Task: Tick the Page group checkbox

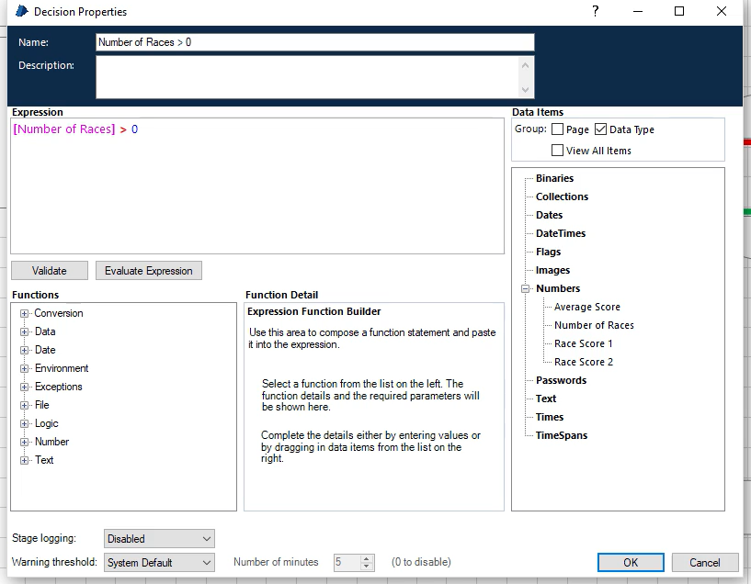Action: 557,129
